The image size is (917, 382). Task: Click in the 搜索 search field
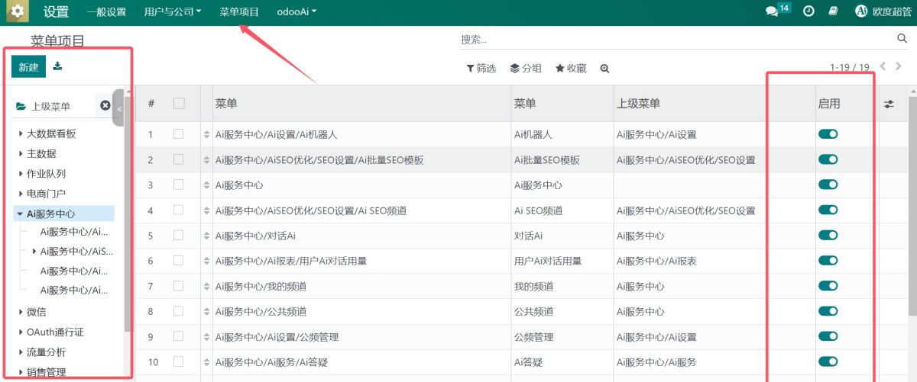coord(676,39)
